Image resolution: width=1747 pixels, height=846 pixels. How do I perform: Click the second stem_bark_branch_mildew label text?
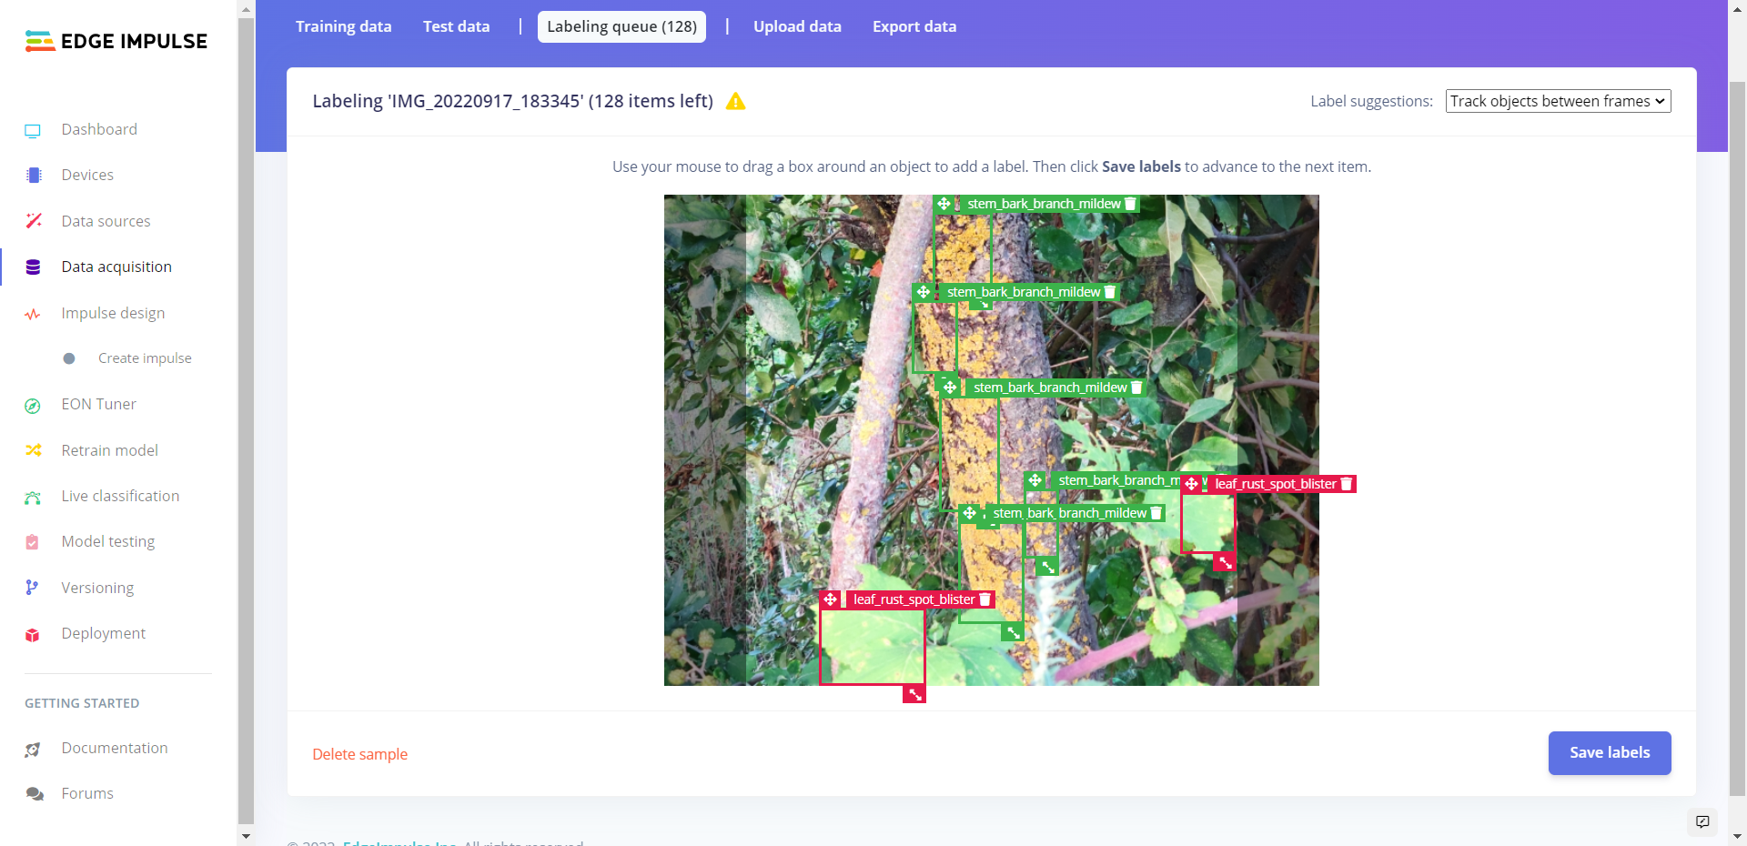[1024, 292]
